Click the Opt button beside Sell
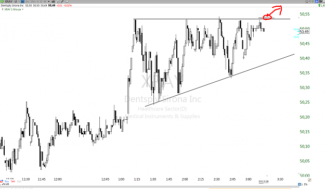Viewport: 325px width, 189px height. (x=19, y=181)
